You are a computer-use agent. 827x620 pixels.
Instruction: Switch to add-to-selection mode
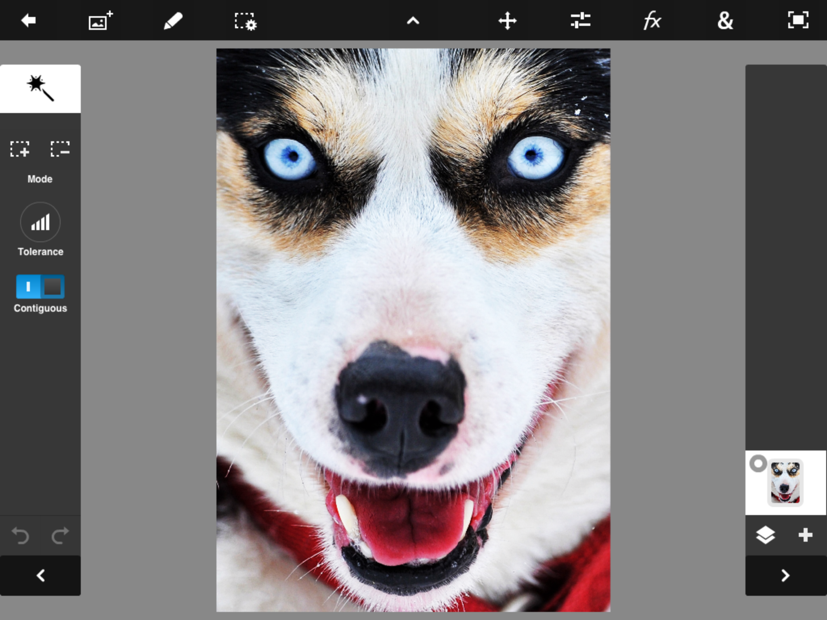click(x=20, y=149)
